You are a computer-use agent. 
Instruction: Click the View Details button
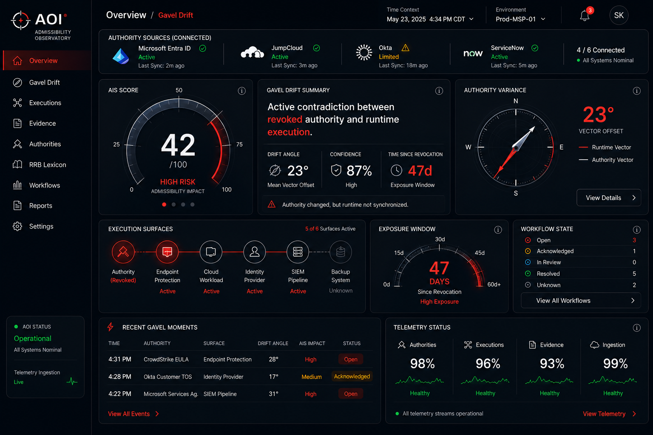pyautogui.click(x=608, y=198)
